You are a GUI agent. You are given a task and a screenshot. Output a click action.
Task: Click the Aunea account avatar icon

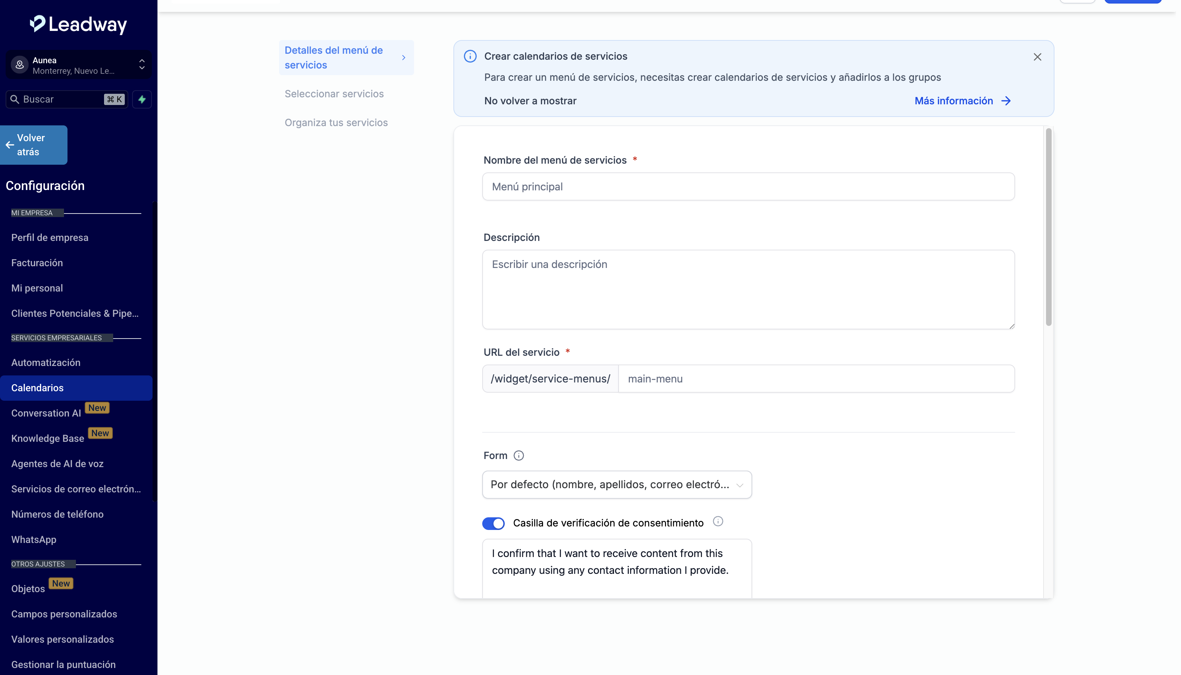pos(19,65)
